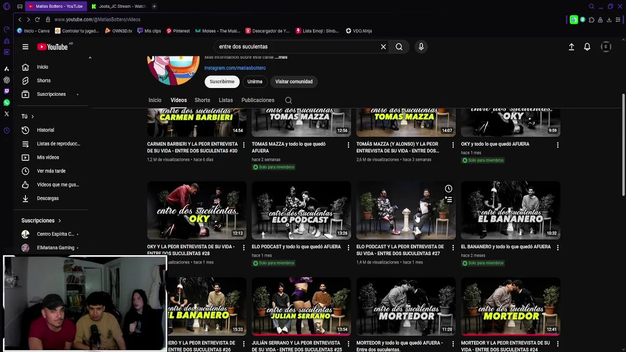Expand the Suscripciones section header

point(41,220)
